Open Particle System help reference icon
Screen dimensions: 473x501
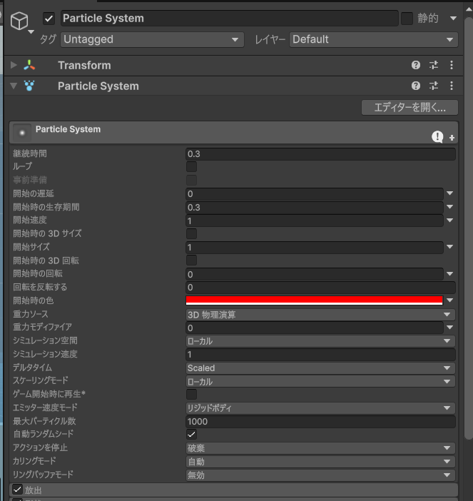click(416, 86)
